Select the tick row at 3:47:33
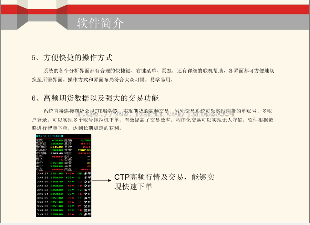This screenshot has width=310, height=225. (63, 190)
